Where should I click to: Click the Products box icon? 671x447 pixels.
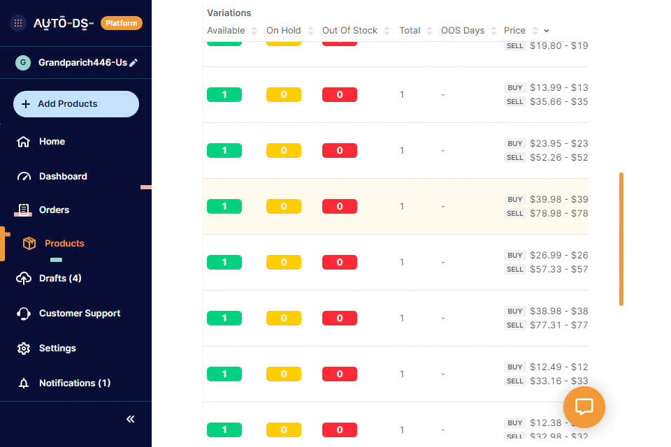click(29, 243)
